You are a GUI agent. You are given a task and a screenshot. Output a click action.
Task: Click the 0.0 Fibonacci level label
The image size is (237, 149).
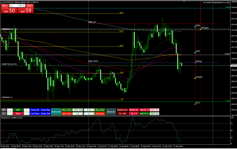(122, 99)
